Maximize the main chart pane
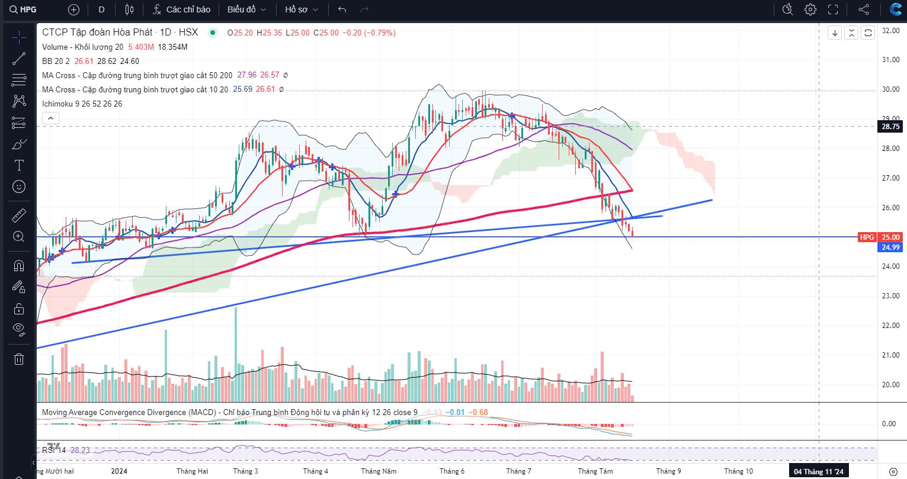 [868, 33]
